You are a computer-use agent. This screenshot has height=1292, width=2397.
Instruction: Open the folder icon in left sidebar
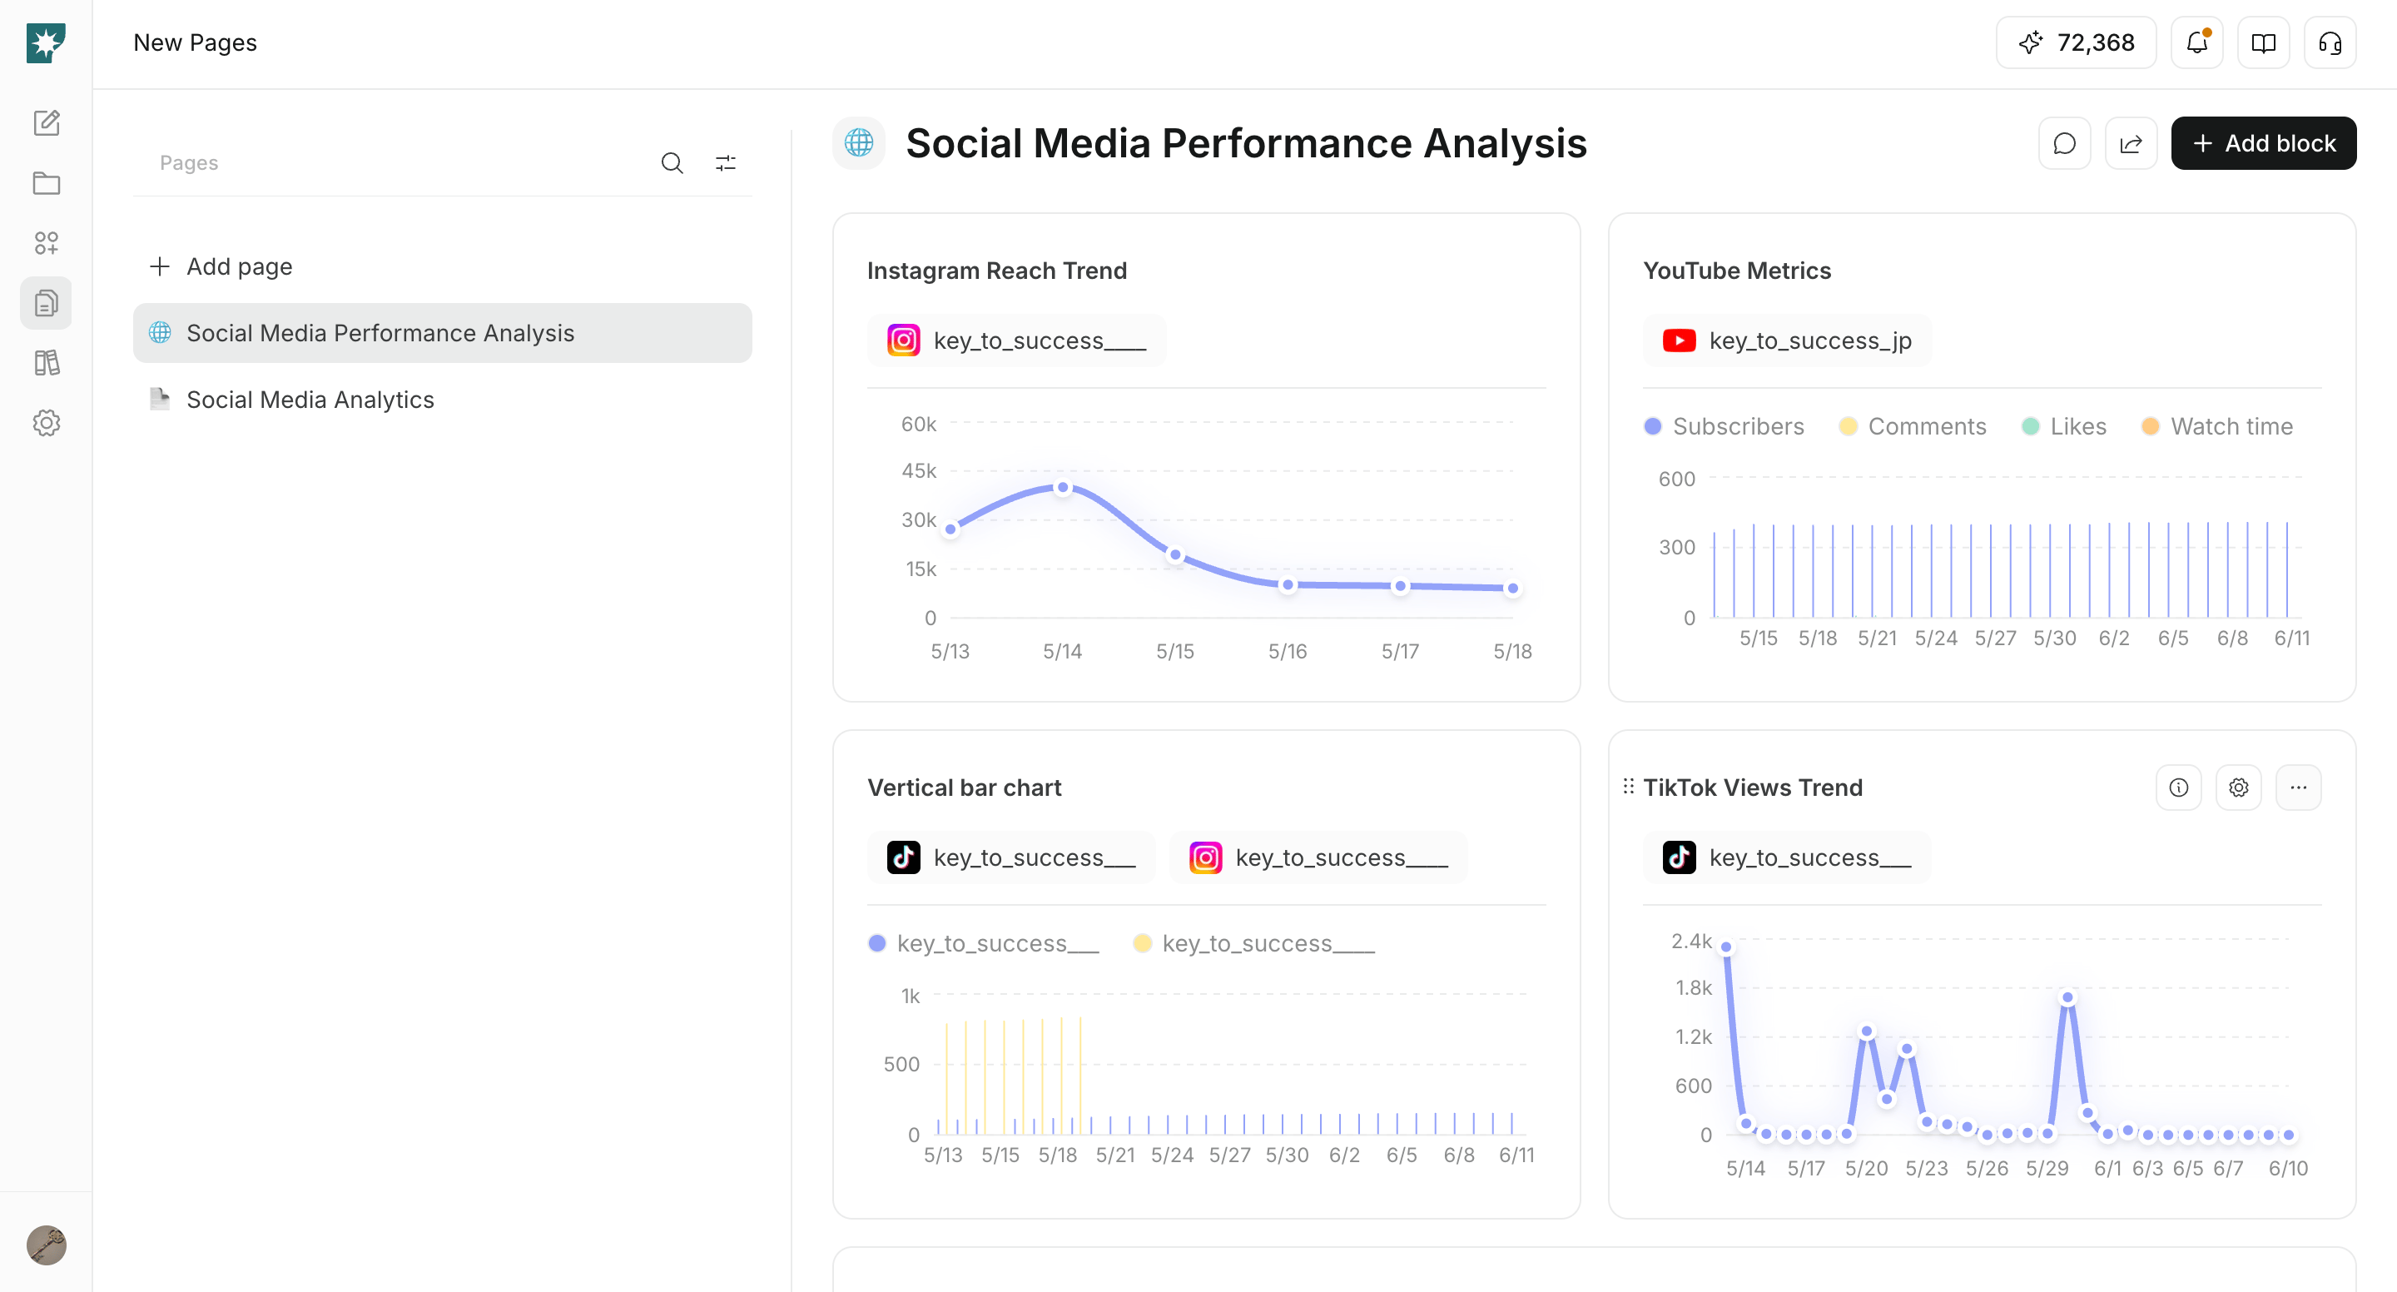46,183
